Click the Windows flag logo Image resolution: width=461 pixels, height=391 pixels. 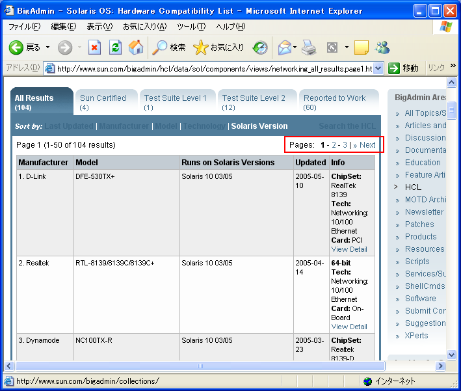446,27
